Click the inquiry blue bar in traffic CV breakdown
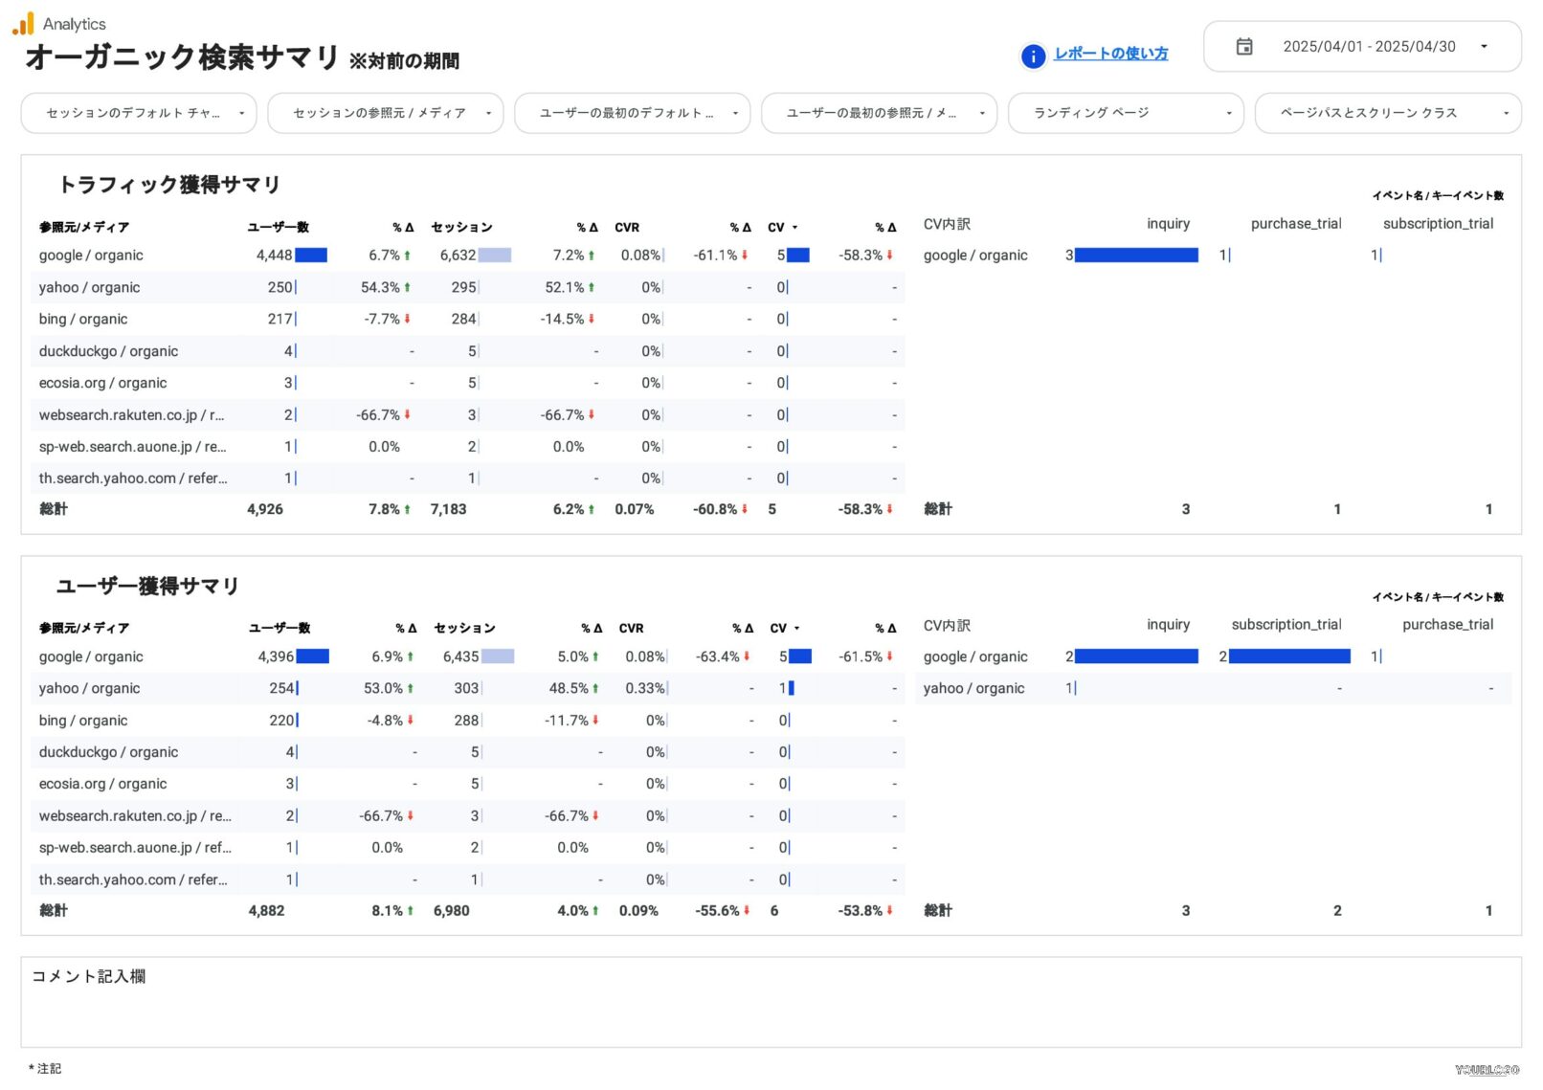Screen dimensions: 1543x1090 tap(1136, 256)
